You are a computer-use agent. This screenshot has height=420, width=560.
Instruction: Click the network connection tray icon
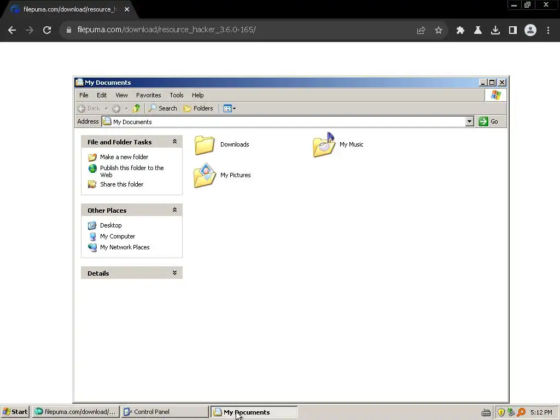511,412
